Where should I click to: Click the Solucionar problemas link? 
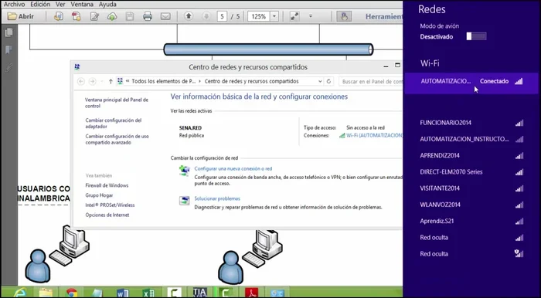[217, 198]
